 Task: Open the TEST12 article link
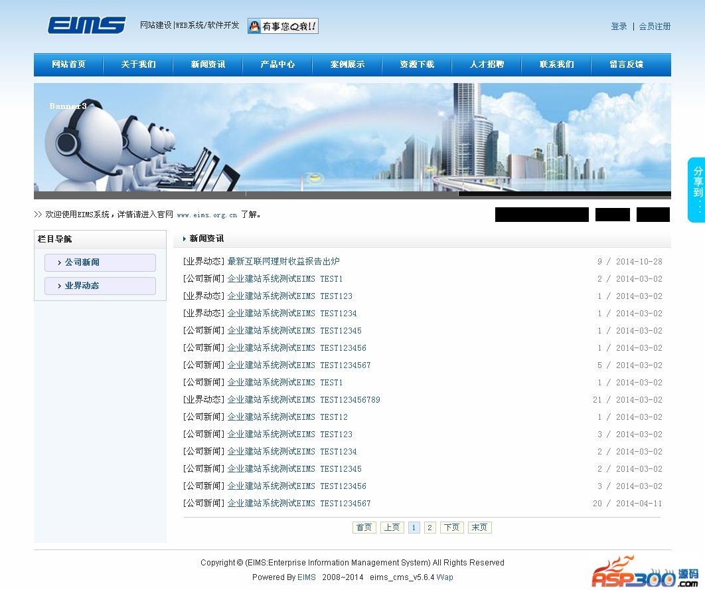click(287, 417)
